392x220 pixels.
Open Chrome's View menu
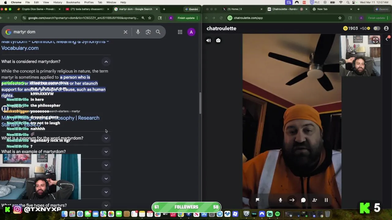point(46,2)
